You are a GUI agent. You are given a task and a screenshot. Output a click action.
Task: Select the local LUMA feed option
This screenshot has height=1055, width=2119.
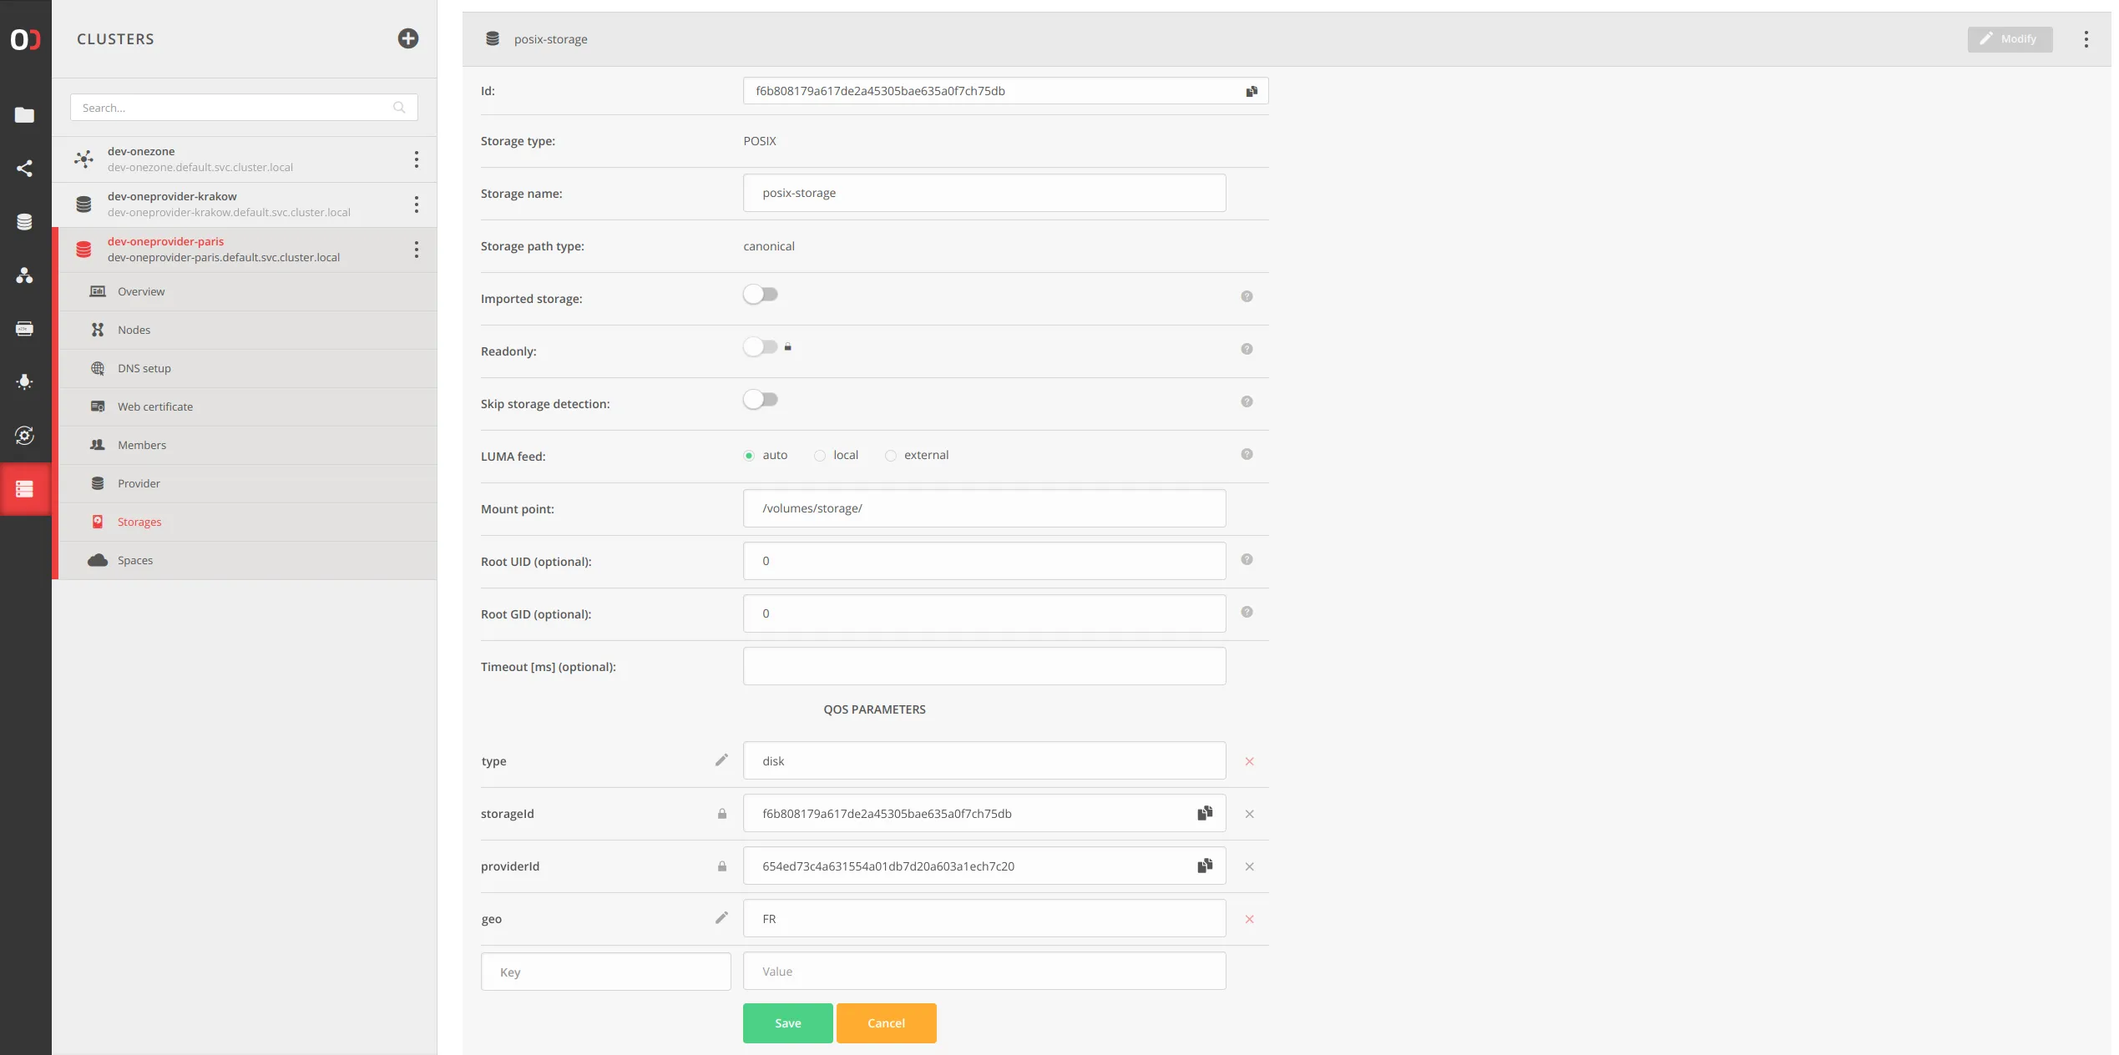820,456
